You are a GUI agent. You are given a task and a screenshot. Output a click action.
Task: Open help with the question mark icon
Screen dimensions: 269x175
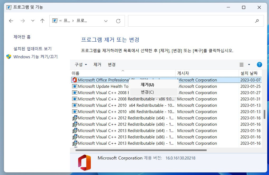pos(259,65)
